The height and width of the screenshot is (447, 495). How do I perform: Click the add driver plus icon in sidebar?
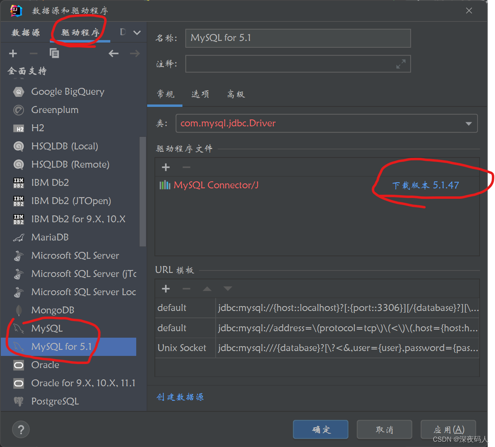pos(13,53)
